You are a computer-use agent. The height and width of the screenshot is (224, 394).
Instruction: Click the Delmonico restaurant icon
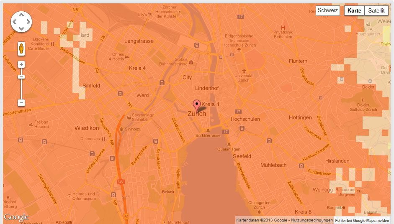(x=103, y=139)
